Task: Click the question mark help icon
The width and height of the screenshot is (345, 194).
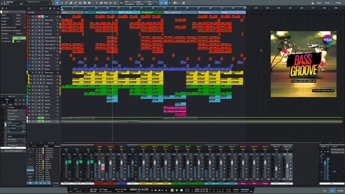Action: 96,3
